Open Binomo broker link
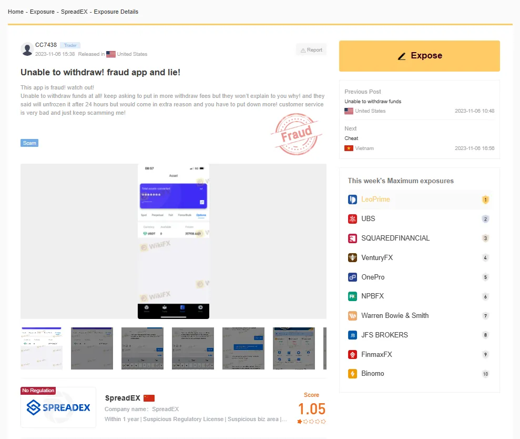 point(372,374)
